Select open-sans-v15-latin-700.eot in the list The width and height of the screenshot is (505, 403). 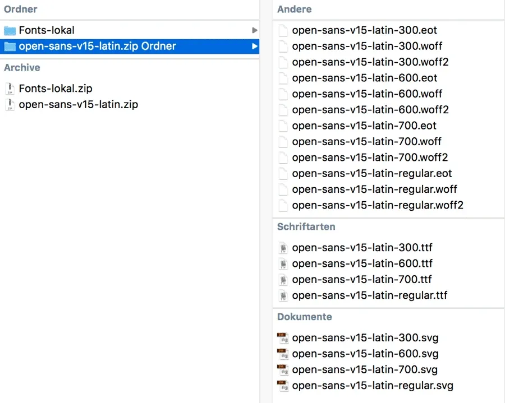click(x=364, y=126)
